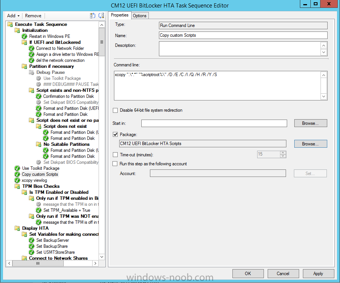Select Format and Partition Disk (UEFI step under Script exists
The height and width of the screenshot is (283, 340).
tap(71, 108)
